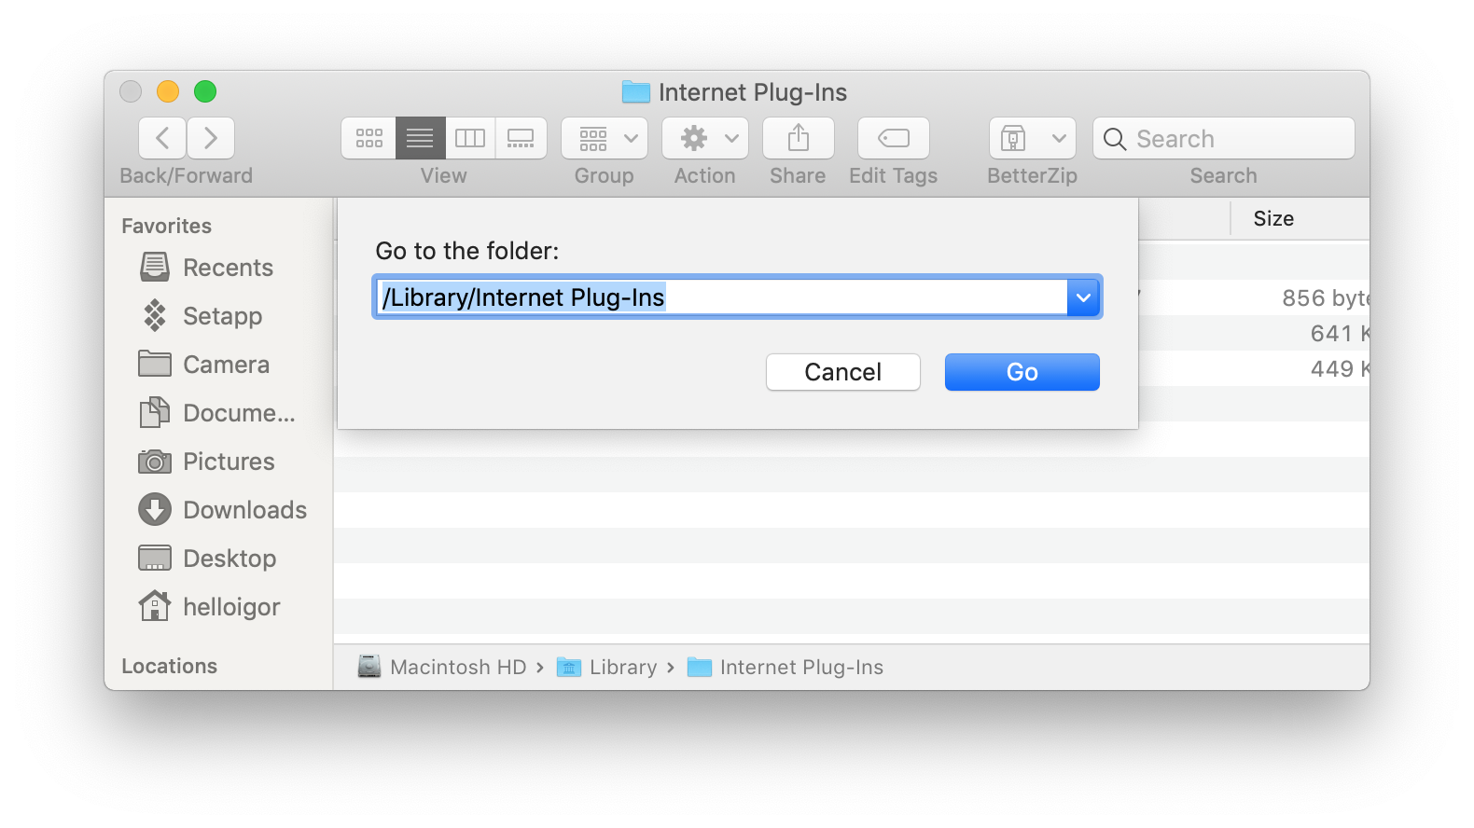Open the BetterZip toolbar dropdown
This screenshot has width=1474, height=828.
[1033, 138]
